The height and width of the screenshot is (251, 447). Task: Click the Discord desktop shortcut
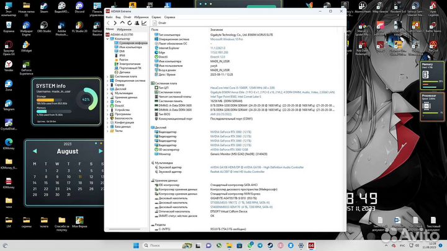(x=79, y=7)
